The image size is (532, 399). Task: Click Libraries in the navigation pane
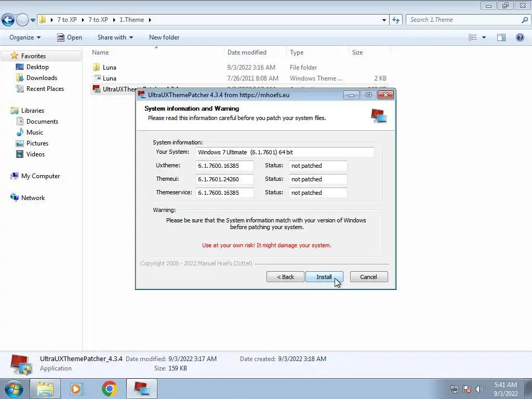(x=33, y=111)
